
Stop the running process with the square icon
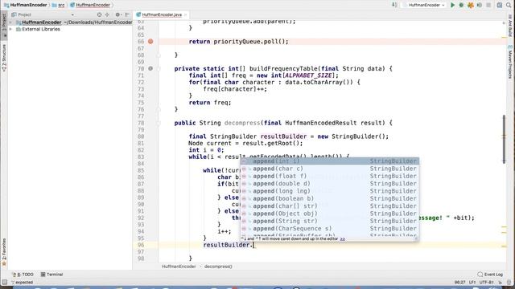pos(488,5)
